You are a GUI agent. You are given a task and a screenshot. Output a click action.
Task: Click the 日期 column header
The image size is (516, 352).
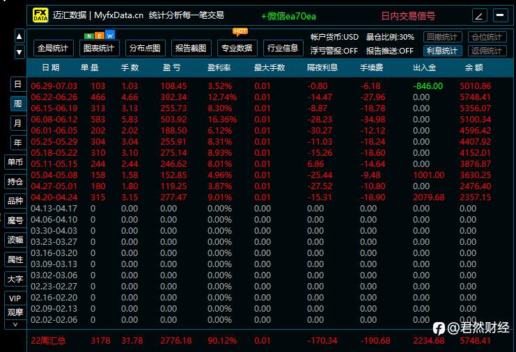point(51,67)
